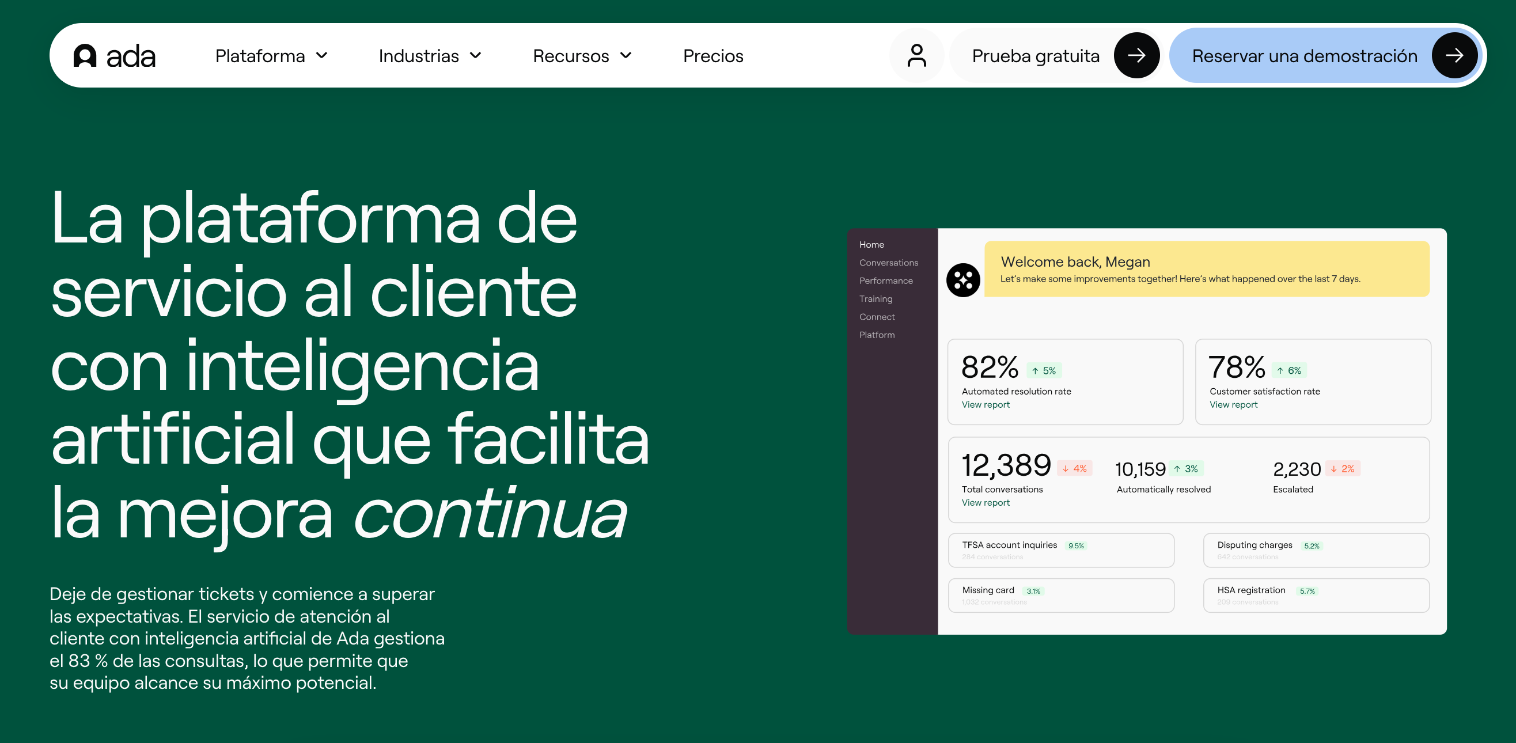Click the black dotted avatar icon near Welcome banner

tap(963, 280)
